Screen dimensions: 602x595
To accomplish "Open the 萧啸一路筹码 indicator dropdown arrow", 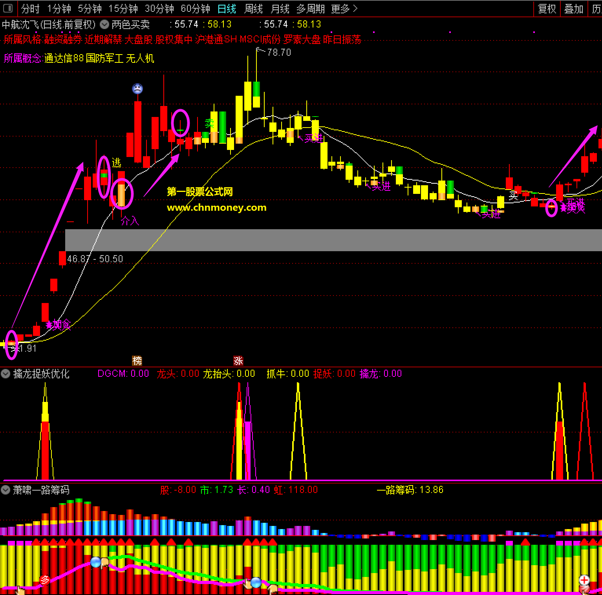I will pos(5,489).
